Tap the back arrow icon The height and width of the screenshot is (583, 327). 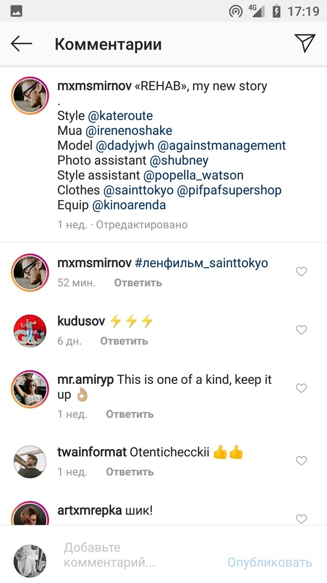(22, 44)
